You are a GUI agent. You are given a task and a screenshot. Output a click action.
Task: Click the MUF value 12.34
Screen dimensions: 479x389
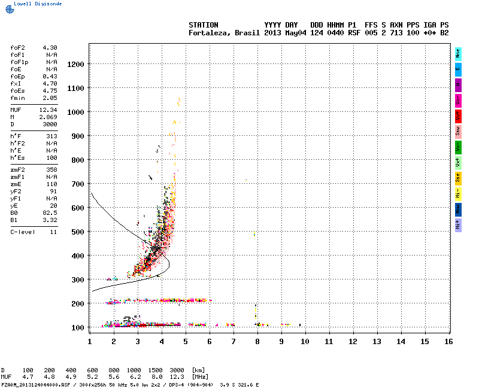pos(48,110)
